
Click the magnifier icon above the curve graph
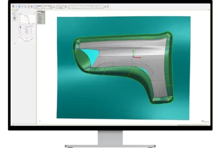(33, 14)
